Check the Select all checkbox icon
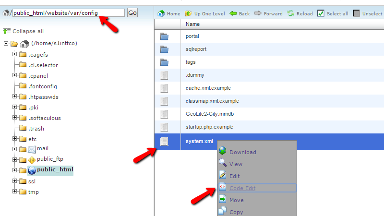384x216 pixels. 321,13
